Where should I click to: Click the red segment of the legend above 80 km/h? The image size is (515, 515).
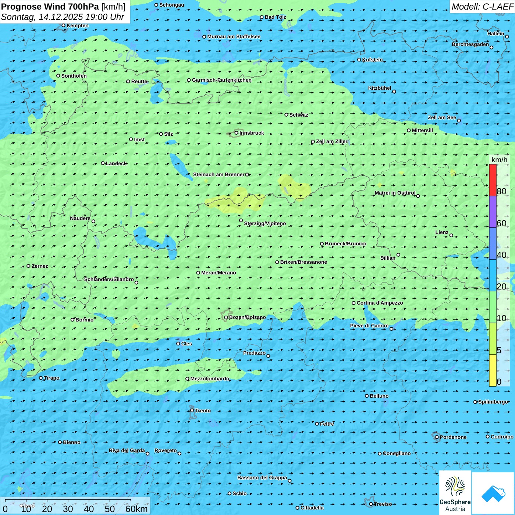493,180
